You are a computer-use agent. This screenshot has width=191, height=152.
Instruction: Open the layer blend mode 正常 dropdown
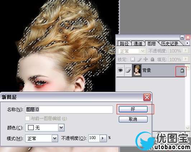click(131, 51)
